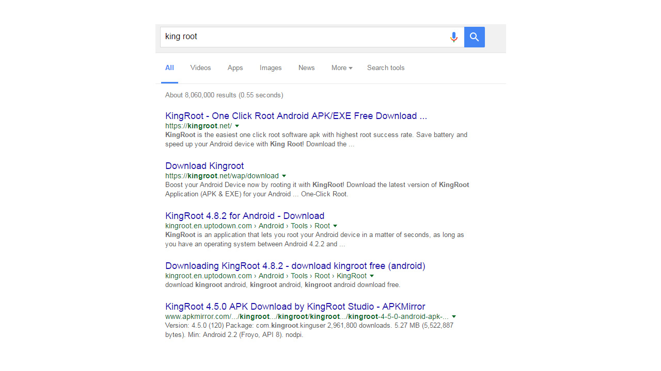This screenshot has height=371, width=661.
Task: Expand arrow after 'Android › Tools › Root' URL
Action: tap(335, 226)
